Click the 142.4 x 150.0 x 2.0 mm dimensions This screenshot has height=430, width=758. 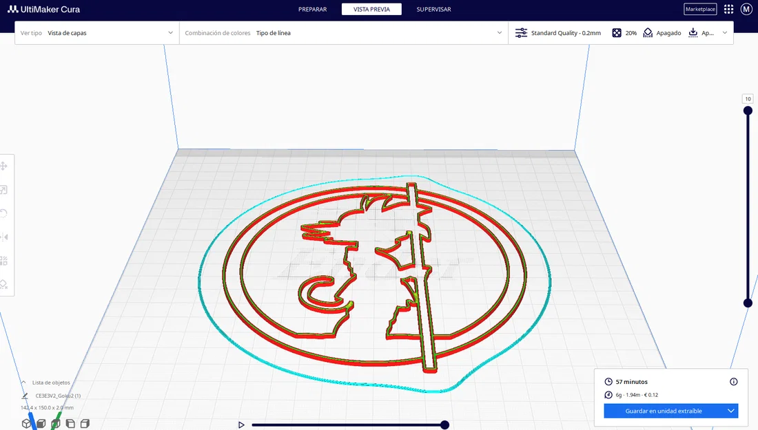pyautogui.click(x=48, y=408)
